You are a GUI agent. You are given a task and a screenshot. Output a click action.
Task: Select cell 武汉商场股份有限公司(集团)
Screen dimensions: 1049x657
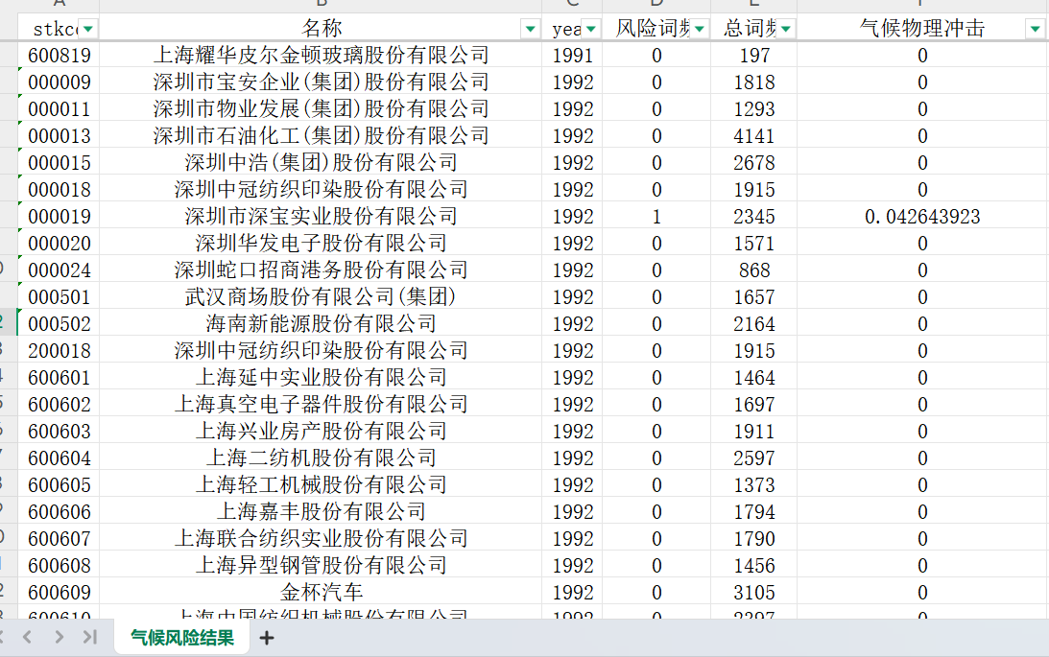pos(321,296)
